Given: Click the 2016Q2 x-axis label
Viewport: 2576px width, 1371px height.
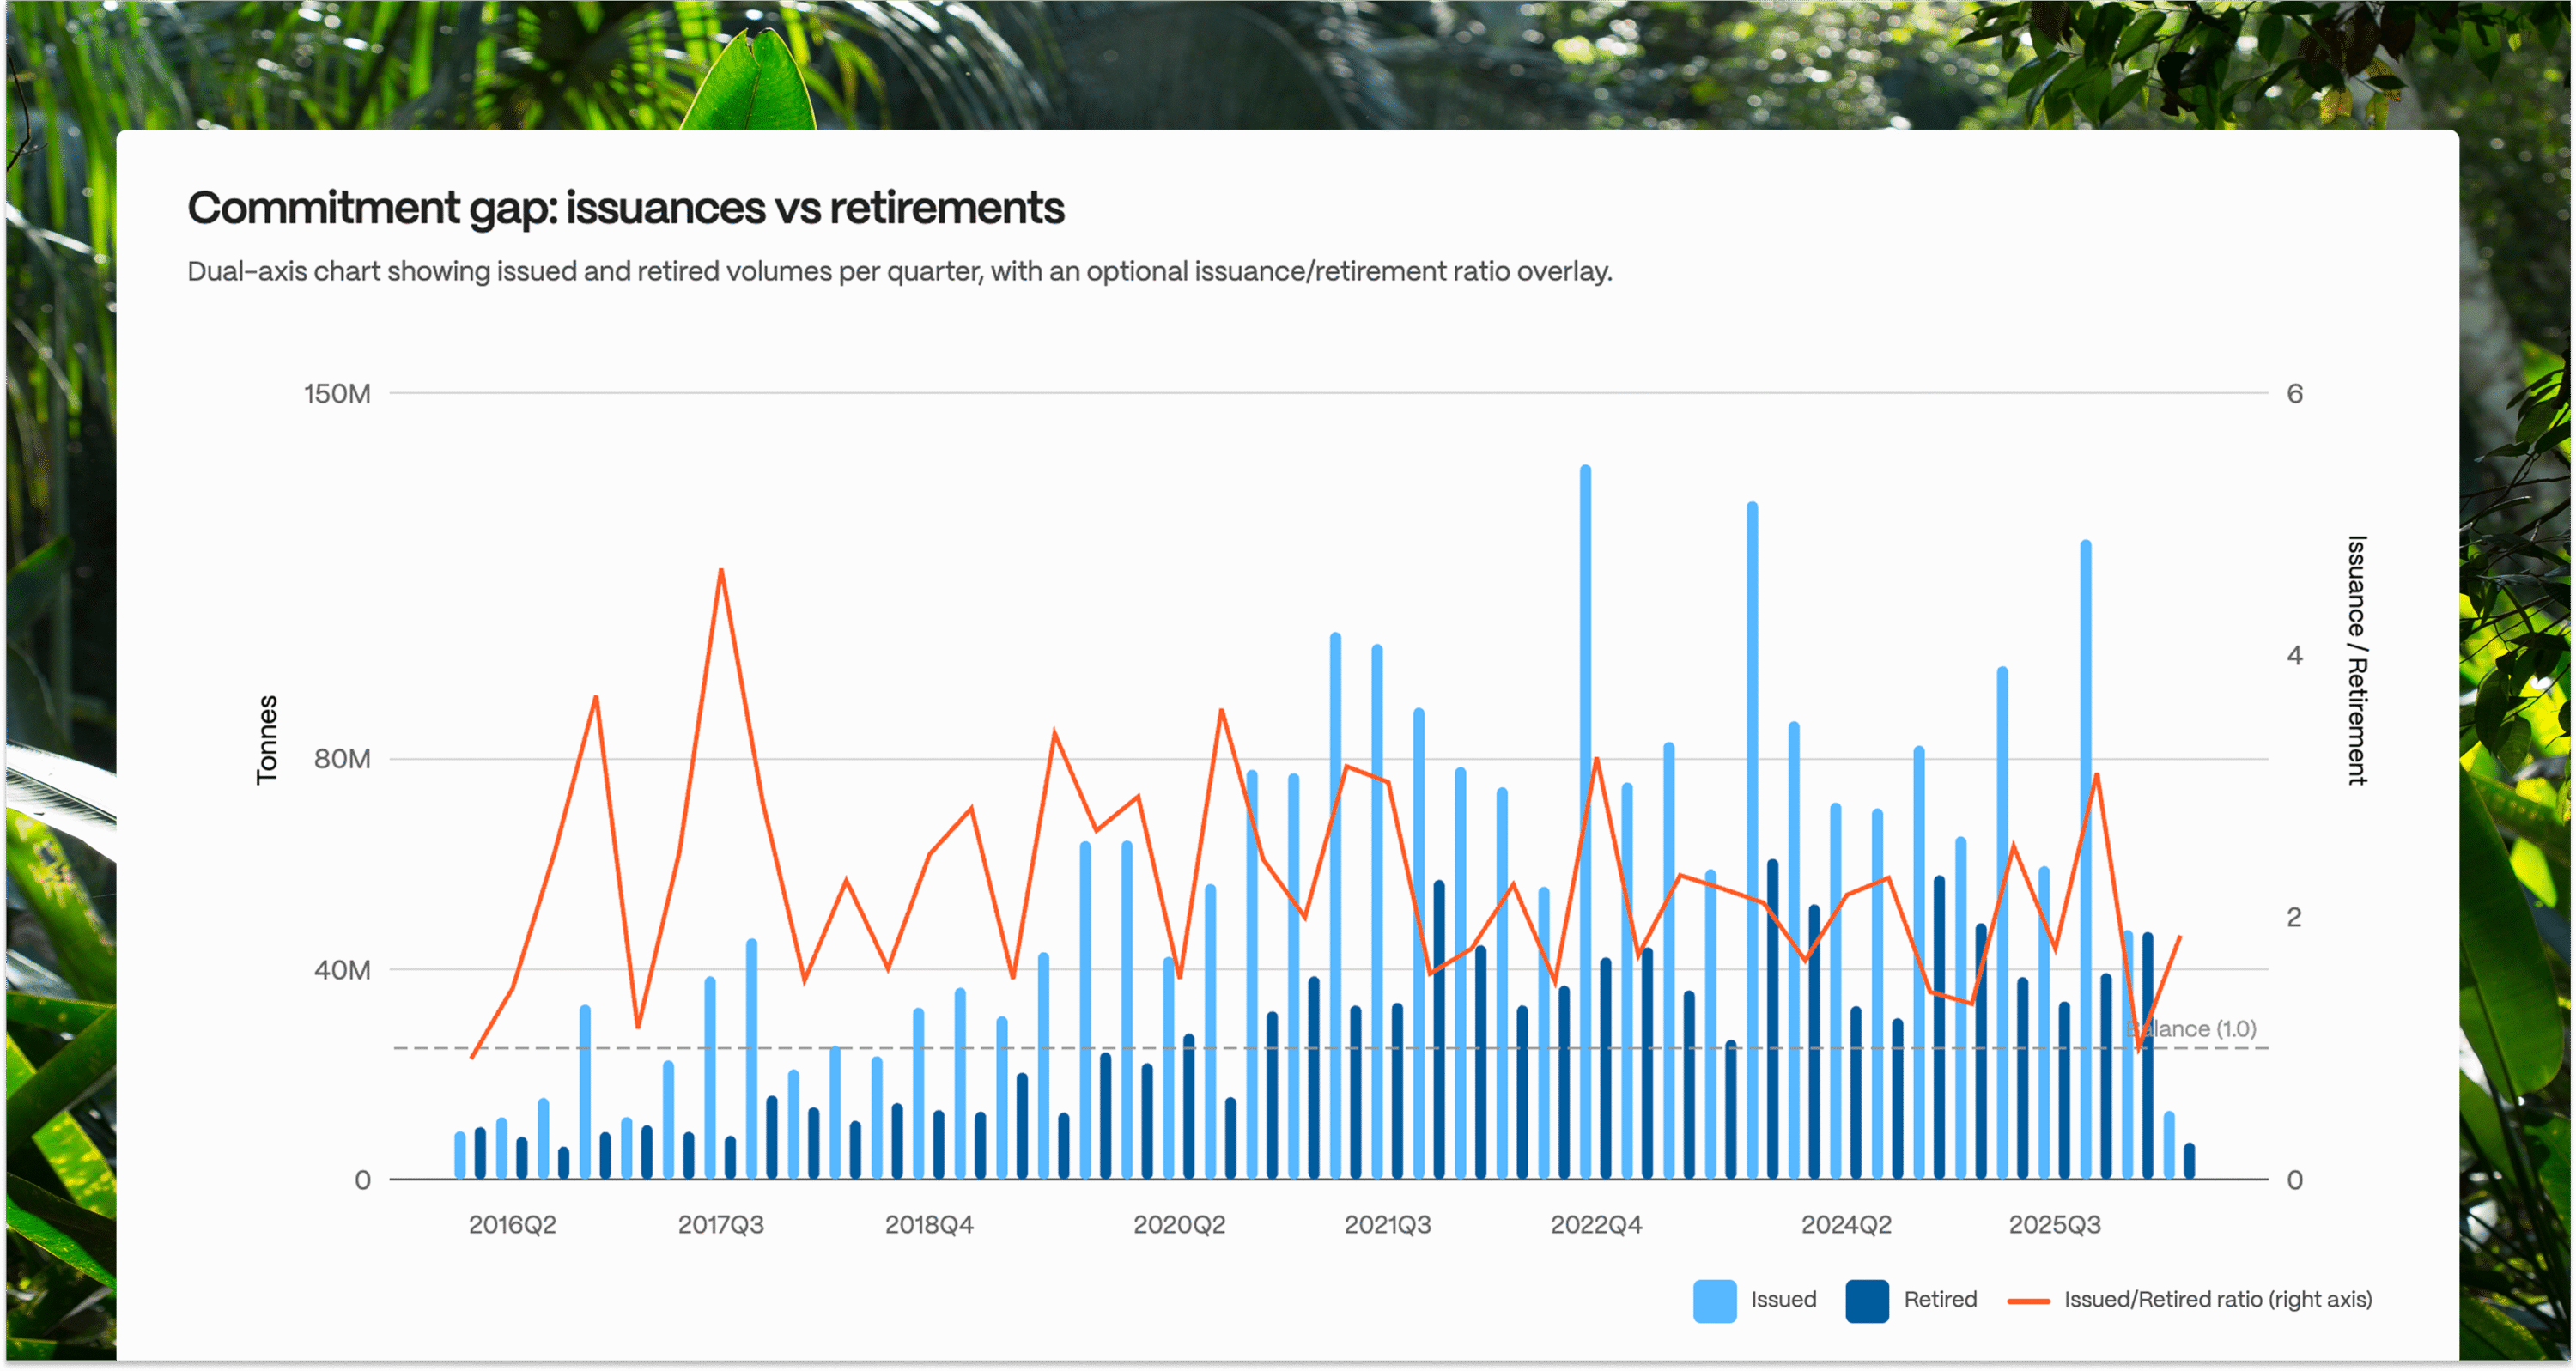Looking at the screenshot, I should click(x=512, y=1224).
